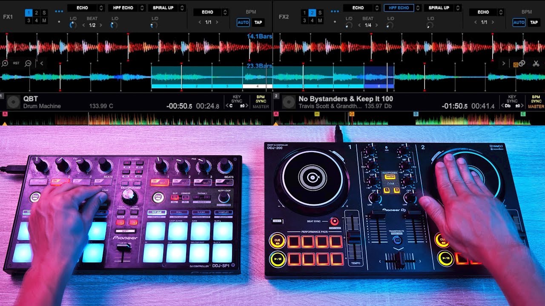Click the left arrow beside the zoom icons
This screenshot has height=306, width=545.
41,63
